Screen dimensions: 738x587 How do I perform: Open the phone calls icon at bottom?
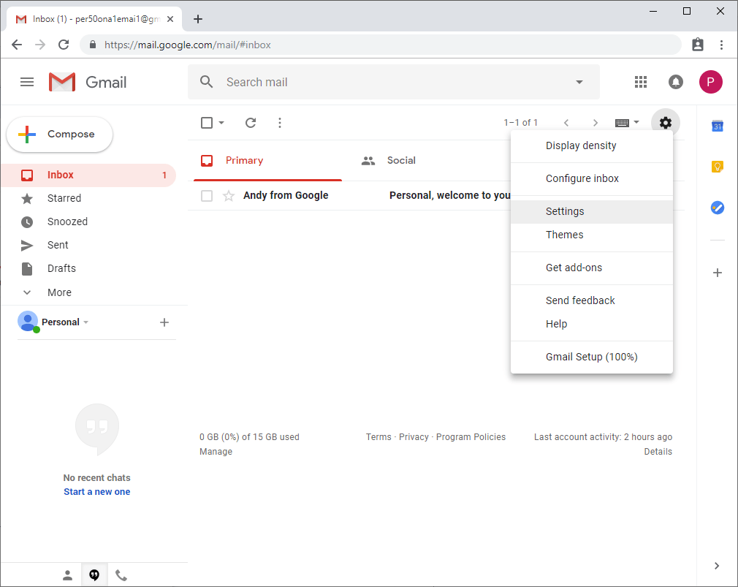pyautogui.click(x=121, y=575)
